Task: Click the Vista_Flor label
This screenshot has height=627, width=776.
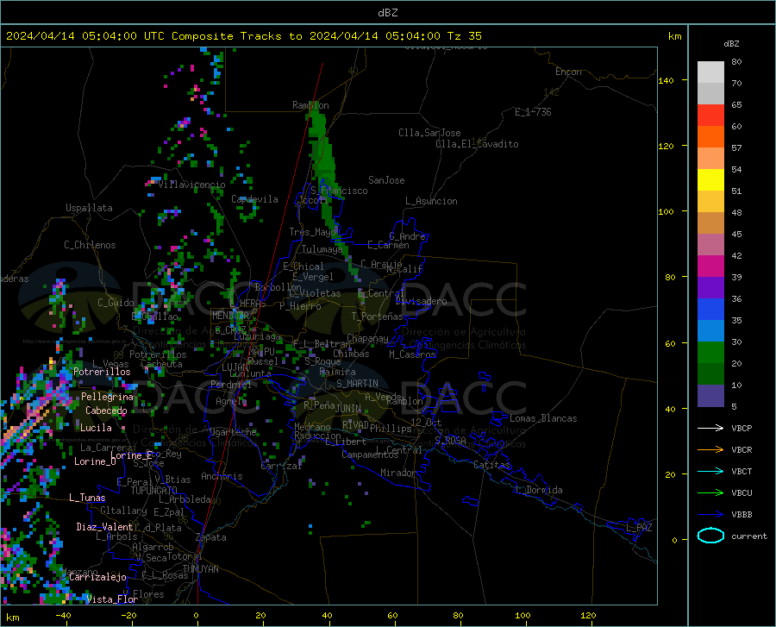Action: pyautogui.click(x=112, y=599)
